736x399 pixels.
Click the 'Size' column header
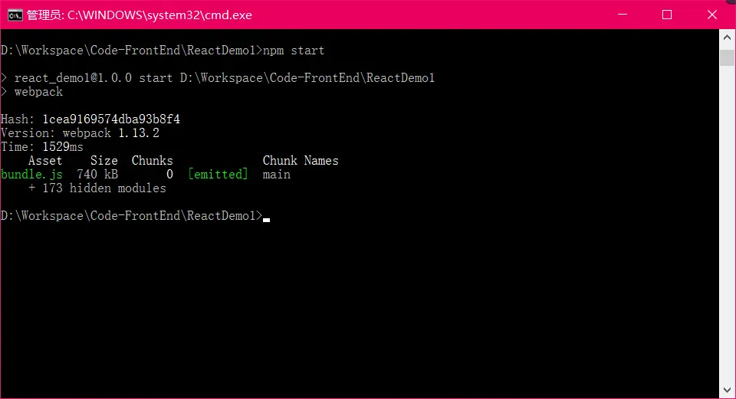click(104, 161)
